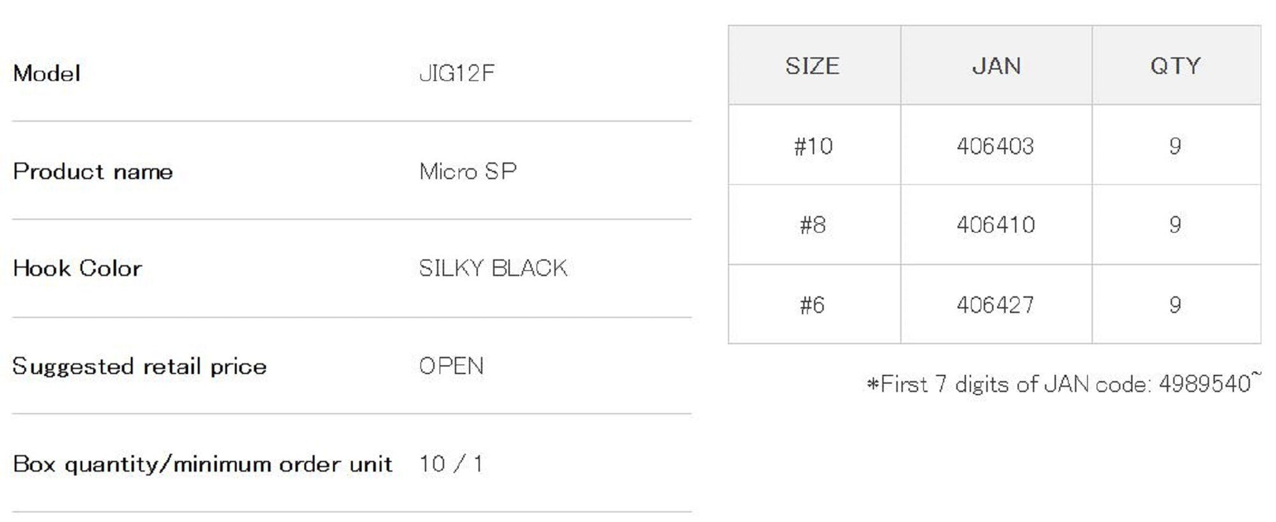The width and height of the screenshot is (1276, 522).
Task: Click the Micro SP product value
Action: [x=468, y=171]
